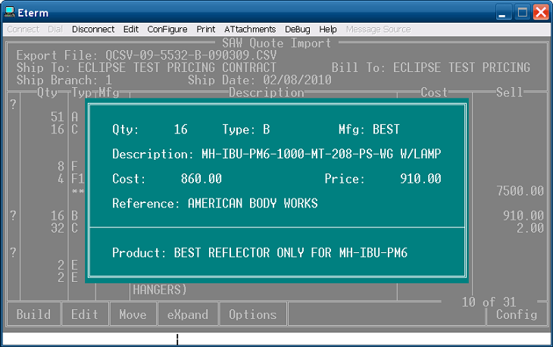Click the bottom input line with cursor
This screenshot has width=553, height=347.
pos(276,339)
